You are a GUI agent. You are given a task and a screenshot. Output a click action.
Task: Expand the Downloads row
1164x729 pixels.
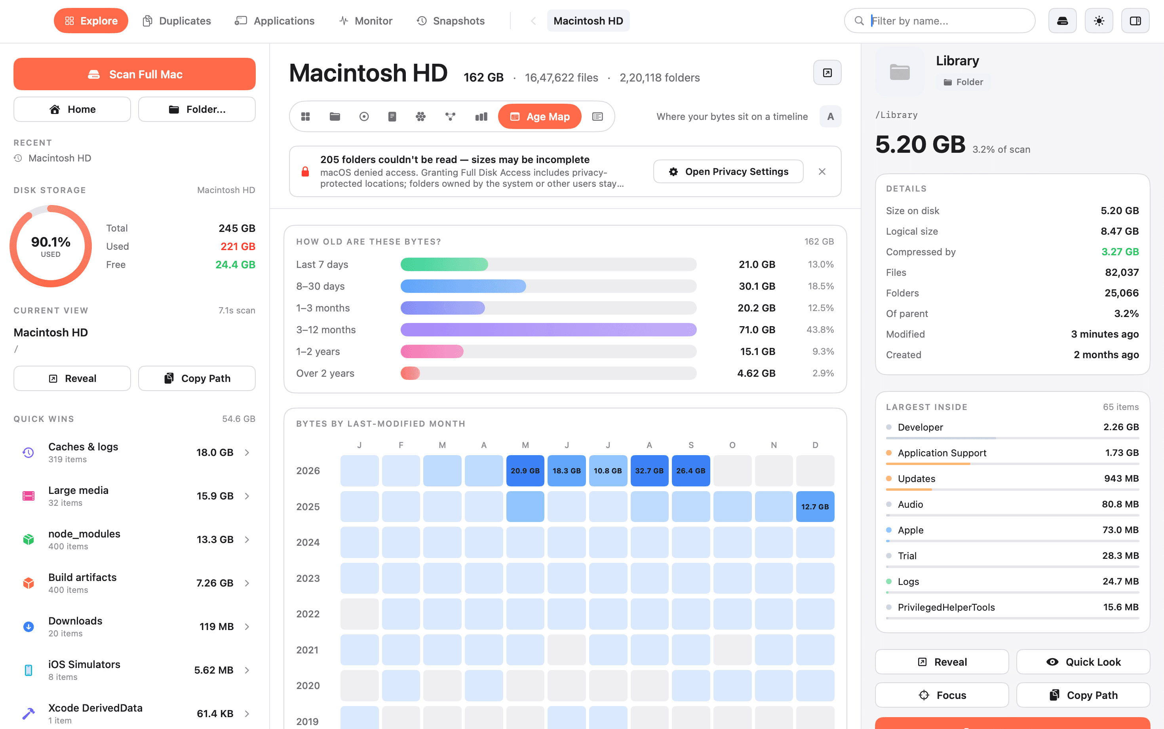(135, 626)
